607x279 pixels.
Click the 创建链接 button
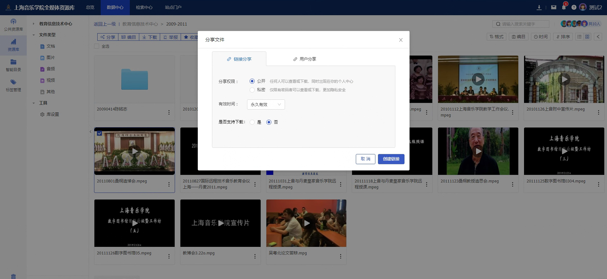[391, 159]
